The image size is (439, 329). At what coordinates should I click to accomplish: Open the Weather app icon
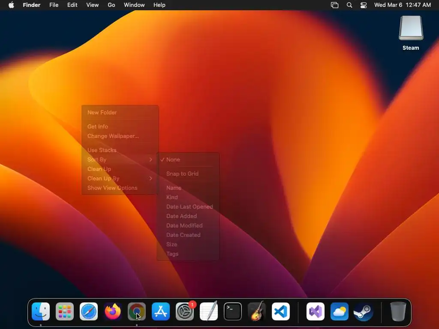point(340,311)
